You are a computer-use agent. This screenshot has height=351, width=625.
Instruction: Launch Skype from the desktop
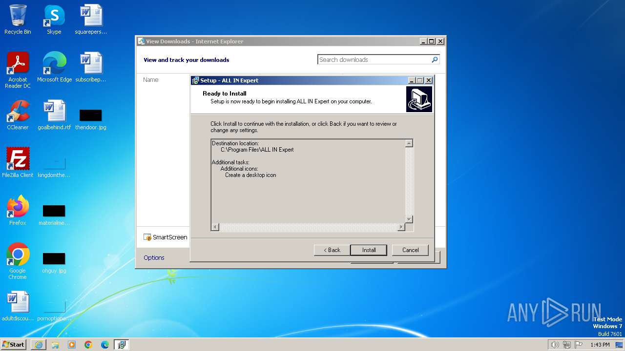(x=54, y=19)
